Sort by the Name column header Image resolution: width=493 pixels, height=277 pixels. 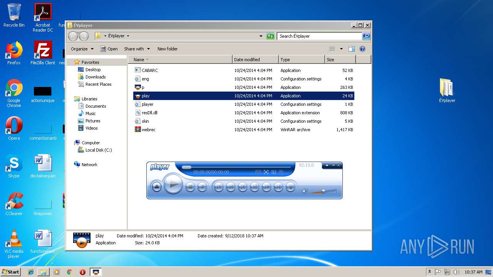tap(180, 60)
